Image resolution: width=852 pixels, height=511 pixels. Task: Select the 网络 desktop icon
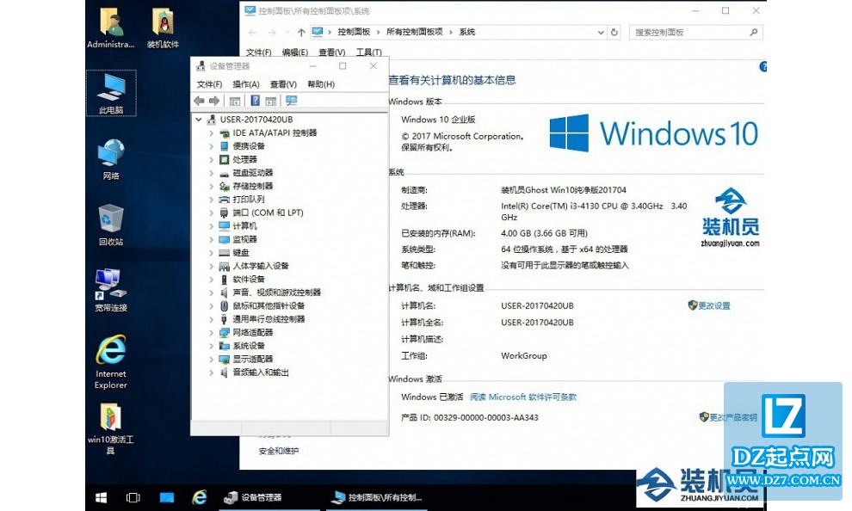(x=111, y=160)
